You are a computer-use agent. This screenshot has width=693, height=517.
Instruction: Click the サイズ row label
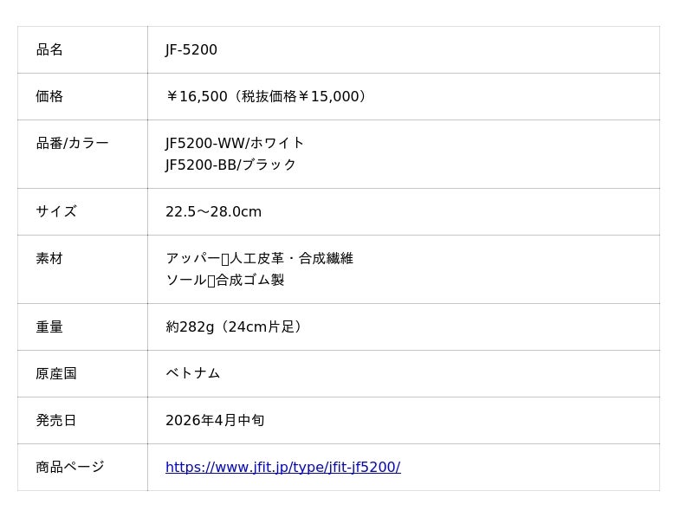coord(56,212)
